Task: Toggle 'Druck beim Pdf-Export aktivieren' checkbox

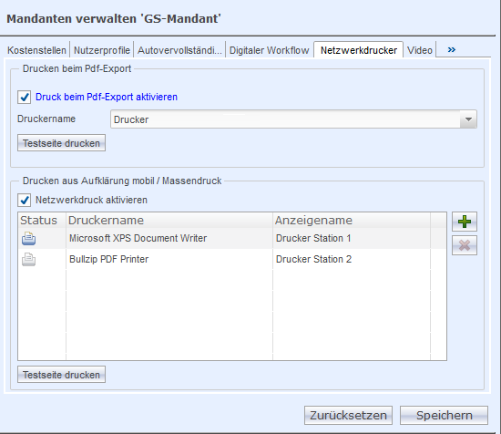Action: click(25, 97)
